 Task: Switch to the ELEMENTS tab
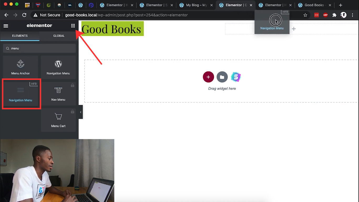(x=20, y=36)
